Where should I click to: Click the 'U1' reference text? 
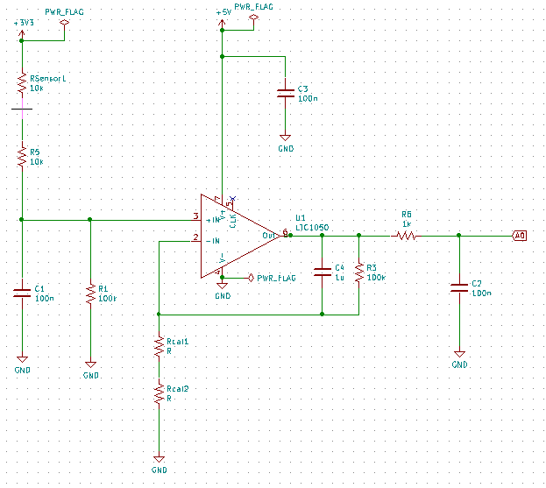[300, 218]
